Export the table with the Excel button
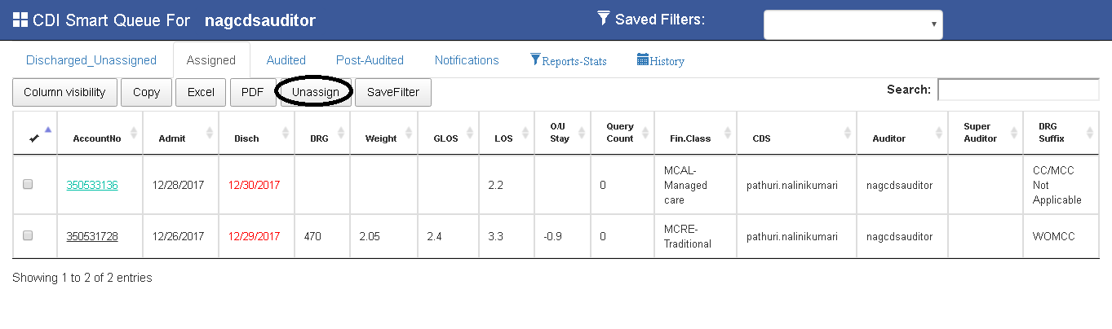 pyautogui.click(x=201, y=92)
